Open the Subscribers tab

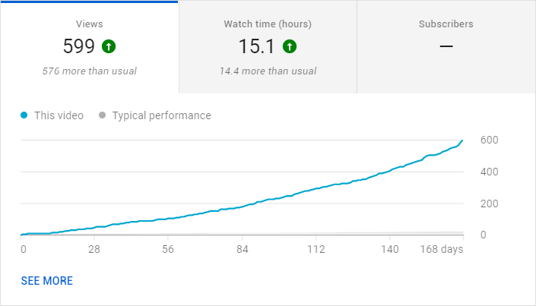click(446, 47)
